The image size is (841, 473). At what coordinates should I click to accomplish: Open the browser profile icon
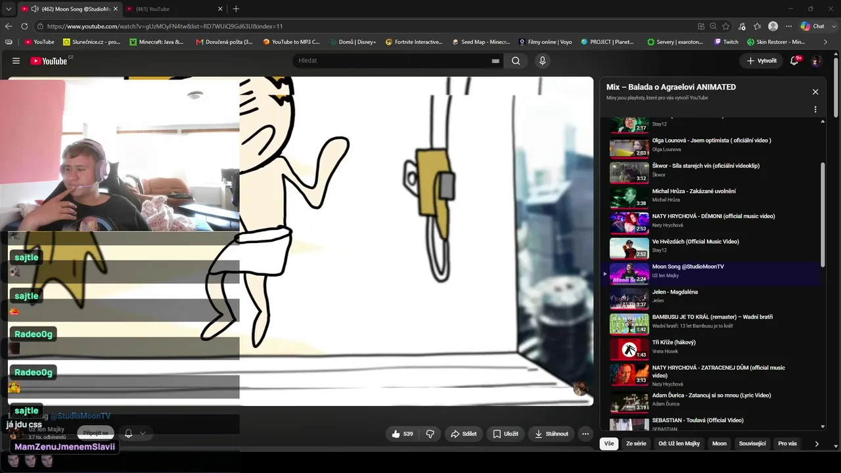pos(773,26)
